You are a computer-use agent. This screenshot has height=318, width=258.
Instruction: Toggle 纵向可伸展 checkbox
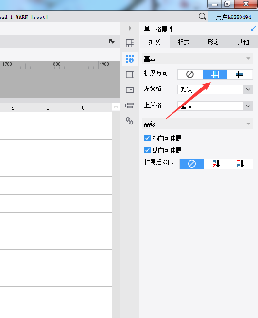click(x=147, y=150)
